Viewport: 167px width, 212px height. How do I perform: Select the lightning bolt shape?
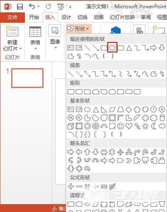tap(137, 126)
